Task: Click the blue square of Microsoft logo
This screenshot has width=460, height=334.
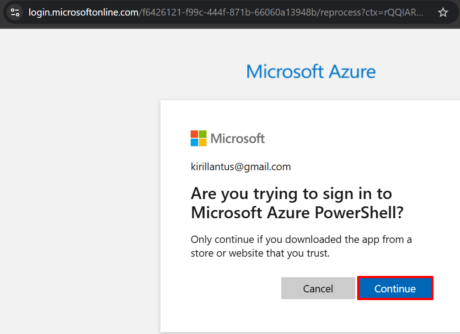Action: 194,143
